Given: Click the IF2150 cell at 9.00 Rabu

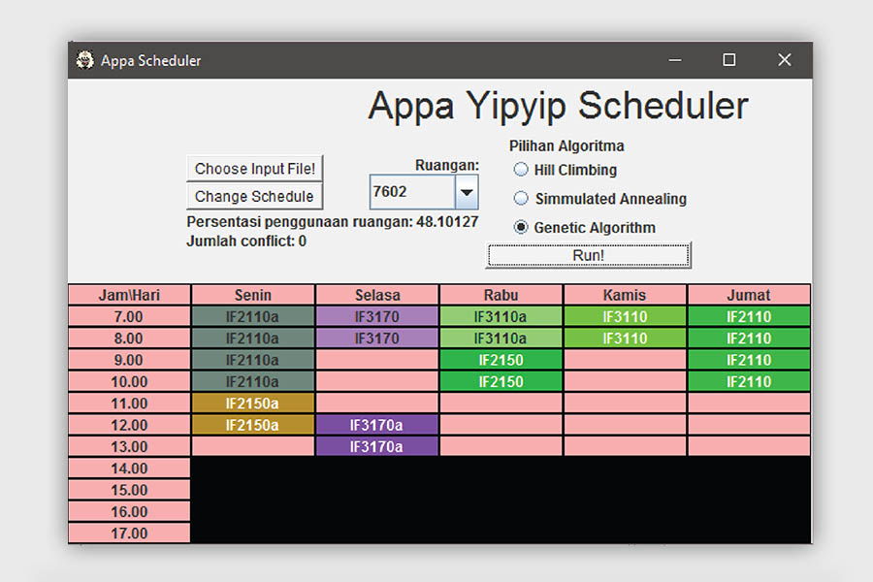Looking at the screenshot, I should [501, 360].
